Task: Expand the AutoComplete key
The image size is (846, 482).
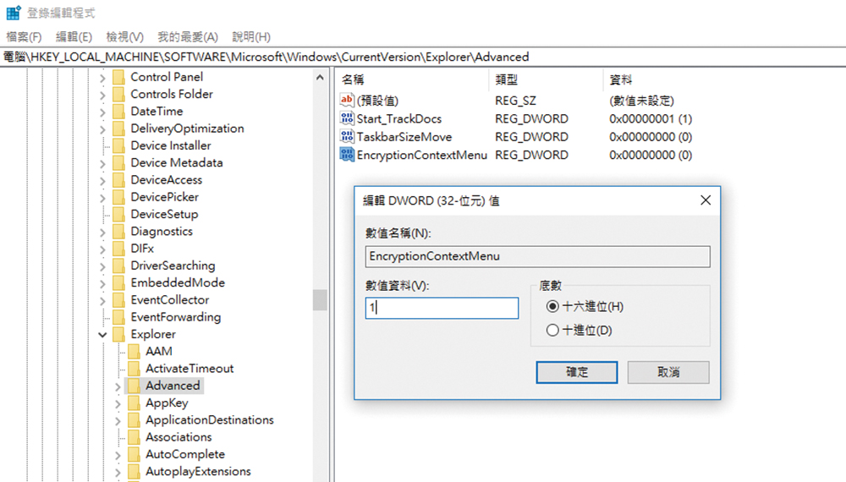Action: (118, 456)
